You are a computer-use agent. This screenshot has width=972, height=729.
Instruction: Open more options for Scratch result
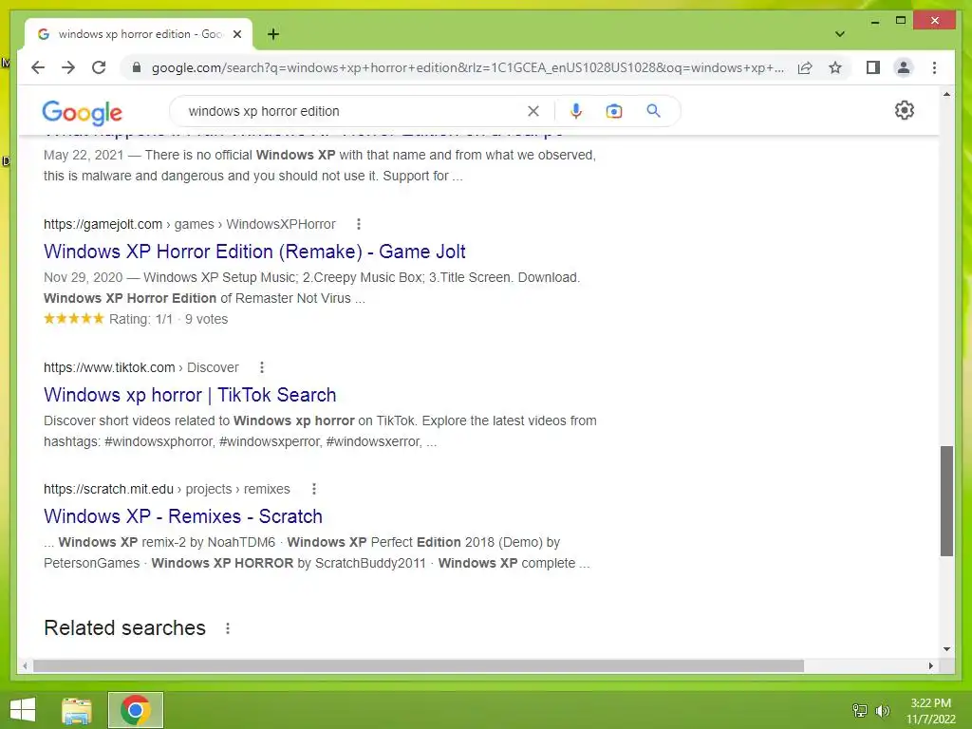point(313,489)
